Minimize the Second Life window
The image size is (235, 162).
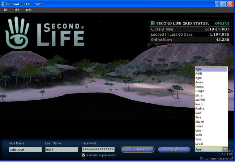pos(217,4)
